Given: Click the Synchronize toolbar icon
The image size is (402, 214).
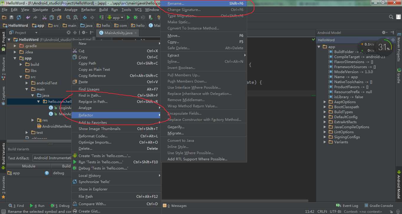Looking at the screenshot, I should tap(19, 18).
